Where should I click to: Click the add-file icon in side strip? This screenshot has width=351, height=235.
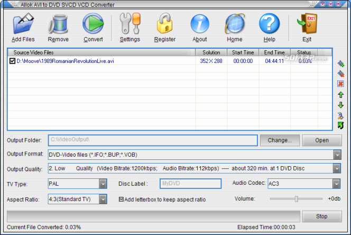[341, 64]
